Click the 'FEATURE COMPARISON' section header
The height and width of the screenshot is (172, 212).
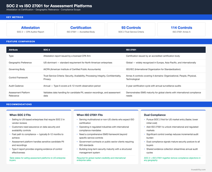(x=21, y=41)
